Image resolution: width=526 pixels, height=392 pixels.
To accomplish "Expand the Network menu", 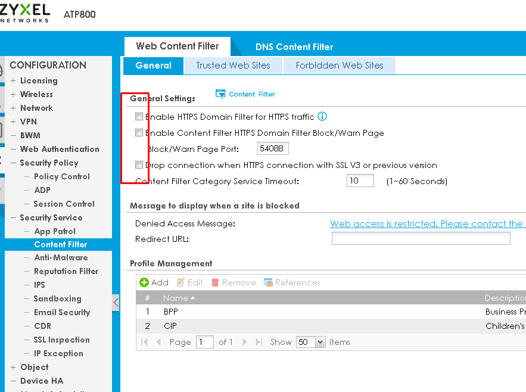I will coord(13,108).
